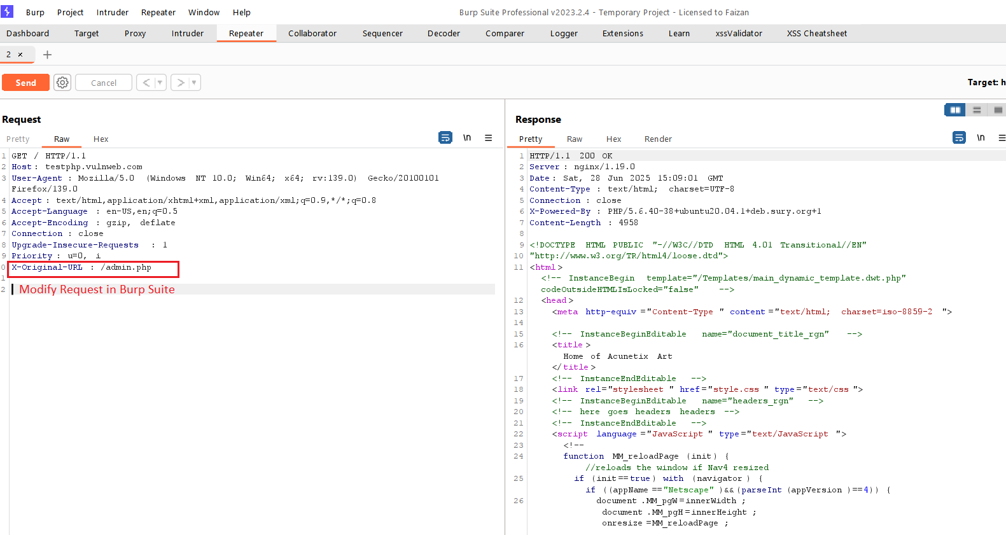Switch to the Comparer tab

point(505,33)
